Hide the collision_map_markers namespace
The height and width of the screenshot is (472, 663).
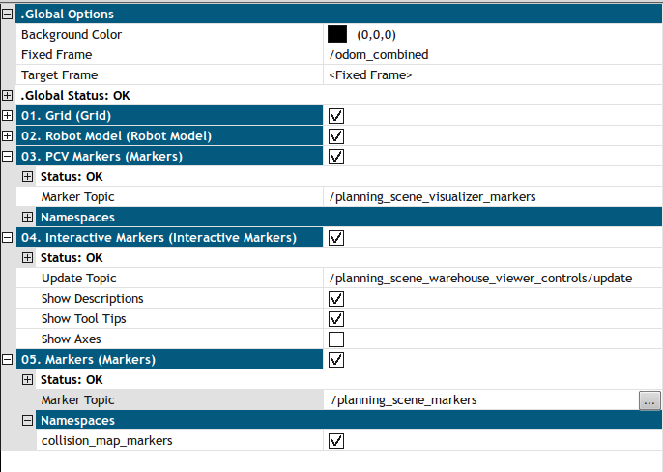(x=336, y=441)
